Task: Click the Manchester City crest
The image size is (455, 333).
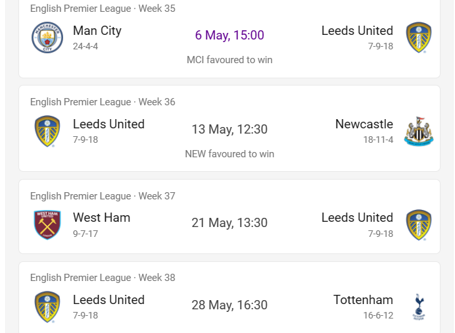Action: point(47,38)
